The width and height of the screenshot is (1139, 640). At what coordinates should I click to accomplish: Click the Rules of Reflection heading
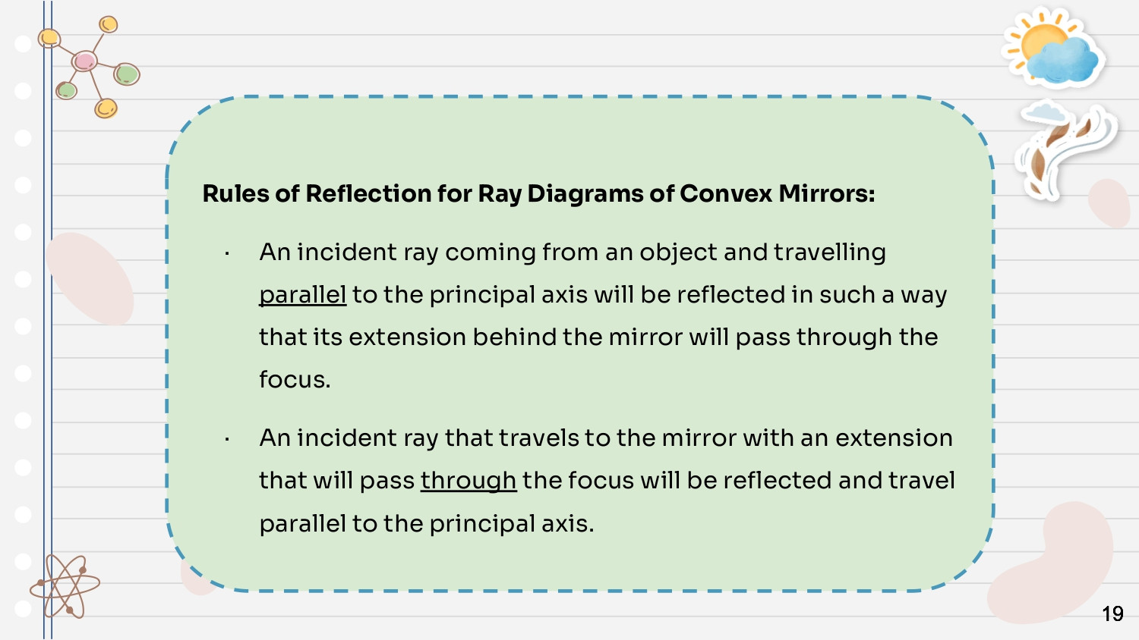(x=538, y=193)
